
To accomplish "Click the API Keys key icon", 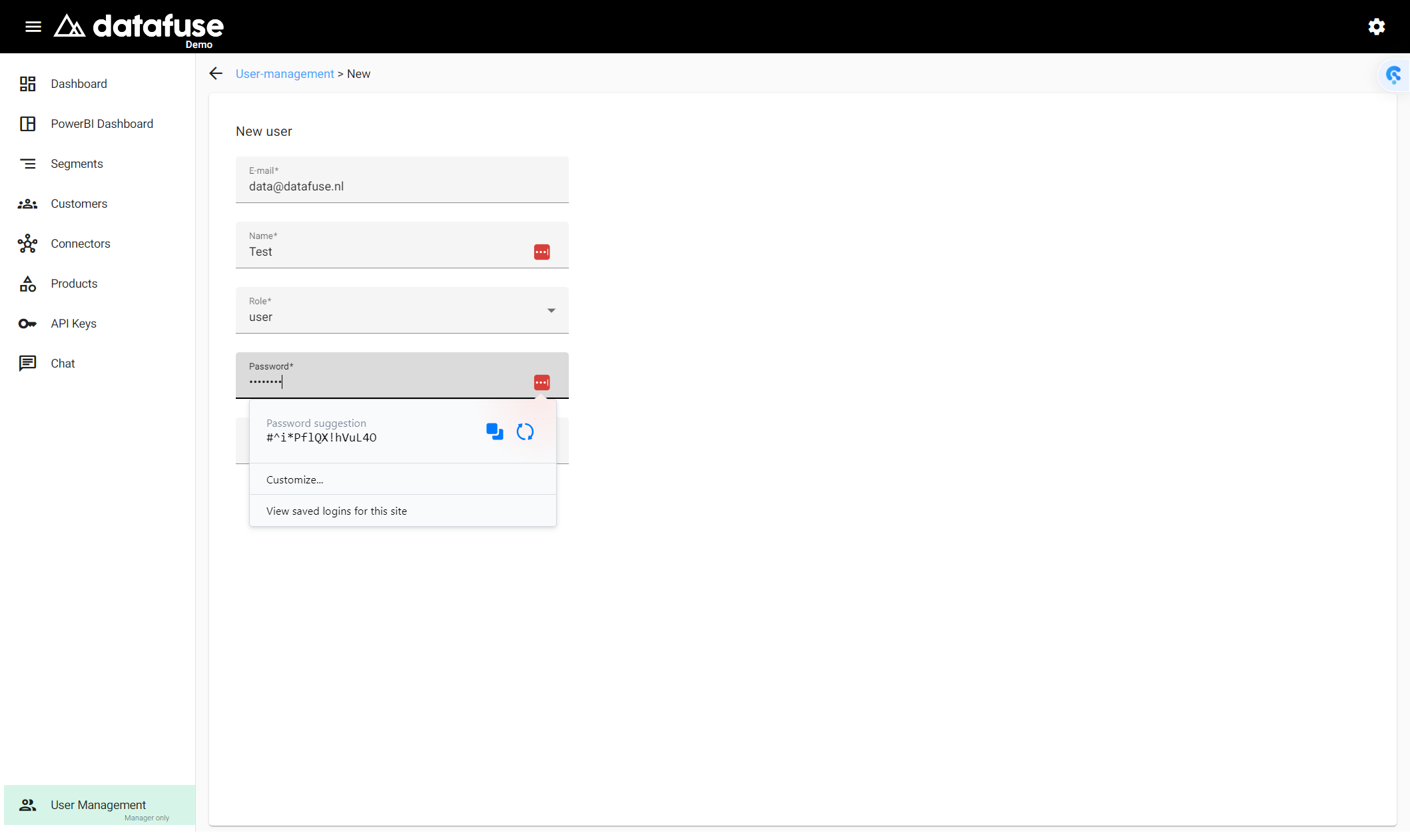I will tap(27, 324).
